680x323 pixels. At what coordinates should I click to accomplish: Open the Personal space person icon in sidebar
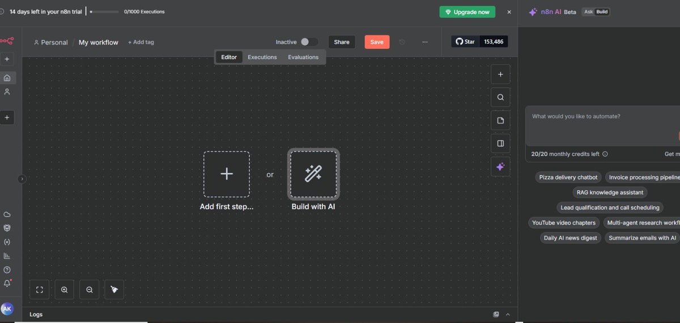[7, 91]
